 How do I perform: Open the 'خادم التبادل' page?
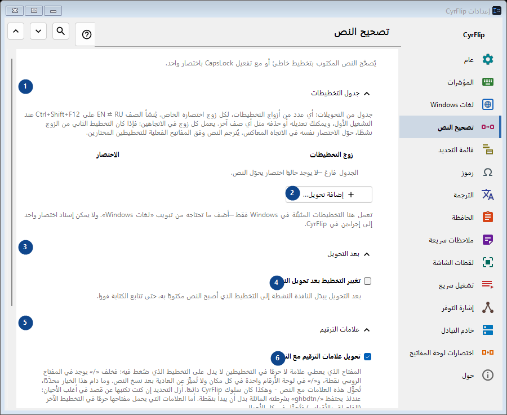point(450,330)
